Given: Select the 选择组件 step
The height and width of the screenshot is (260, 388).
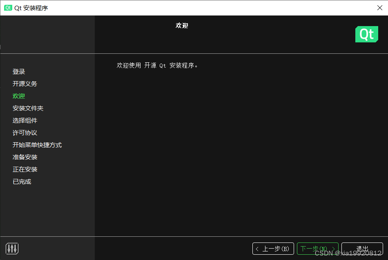Looking at the screenshot, I should [25, 121].
